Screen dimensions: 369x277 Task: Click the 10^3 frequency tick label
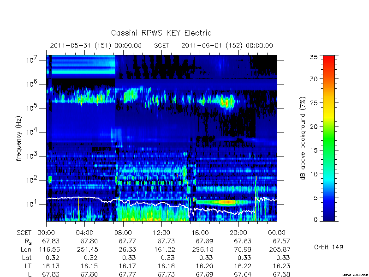[33, 156]
